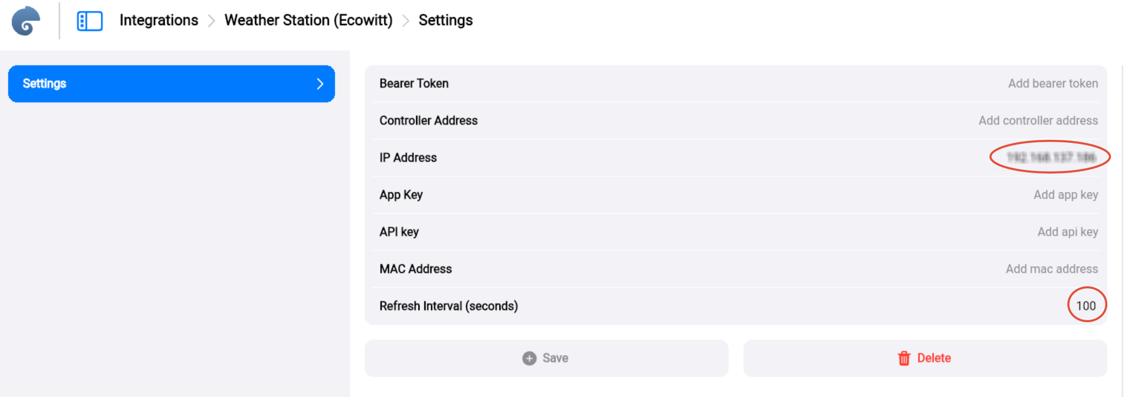Viewport: 1124px width, 397px height.
Task: Click the blurred IP Address value
Action: (x=1051, y=157)
